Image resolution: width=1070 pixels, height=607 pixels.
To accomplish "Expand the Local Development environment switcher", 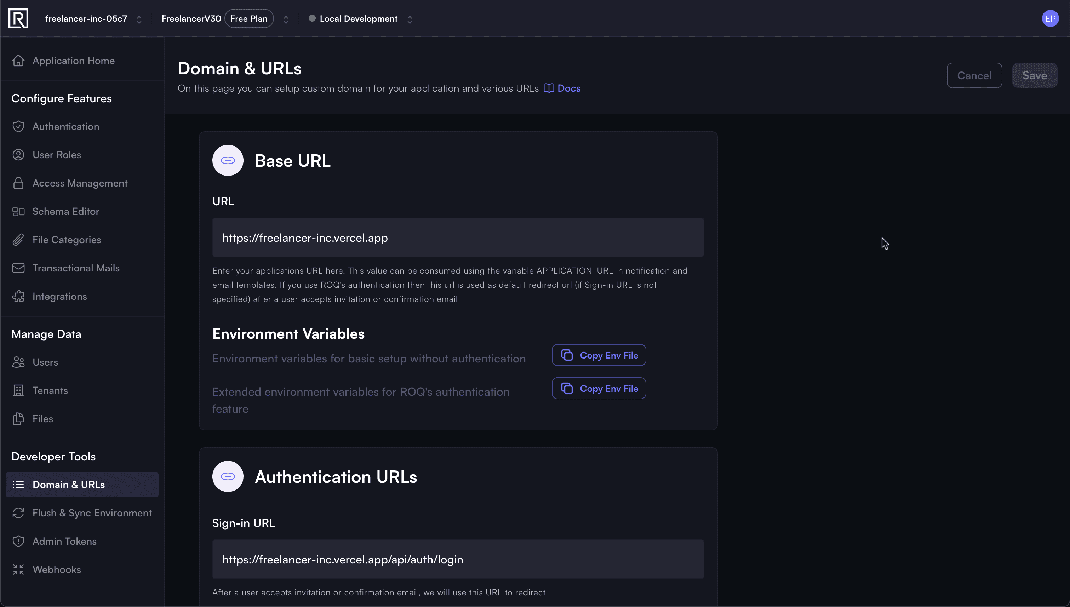I will click(x=409, y=19).
